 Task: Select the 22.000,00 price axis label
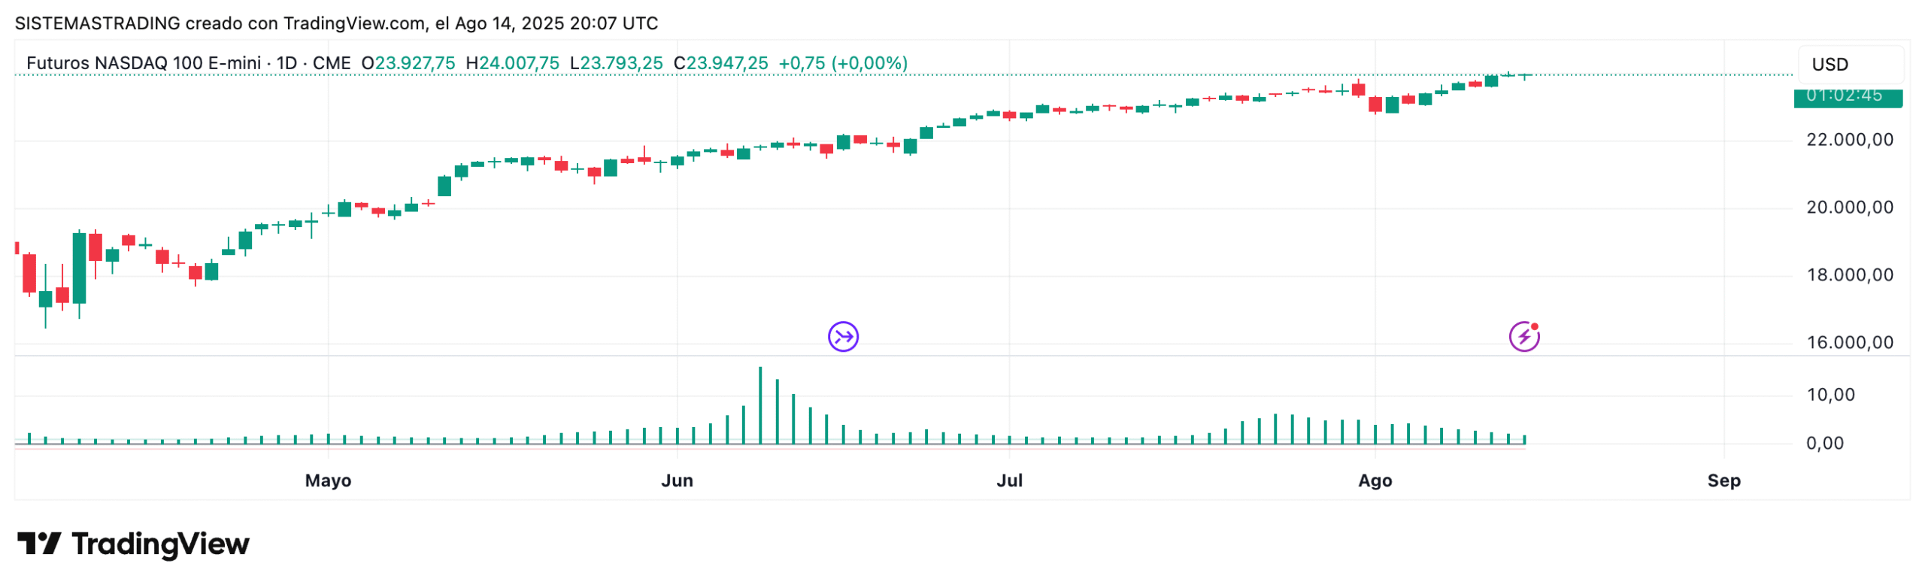[x=1849, y=140]
